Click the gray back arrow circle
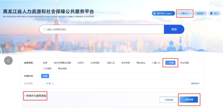The height and width of the screenshot is (112, 223). coord(8,60)
